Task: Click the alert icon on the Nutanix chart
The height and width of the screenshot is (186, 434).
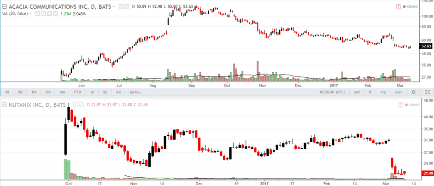Action: click(x=400, y=105)
